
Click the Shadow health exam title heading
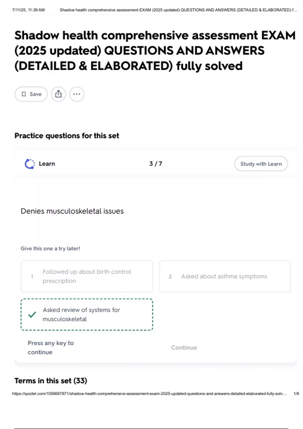(x=155, y=50)
